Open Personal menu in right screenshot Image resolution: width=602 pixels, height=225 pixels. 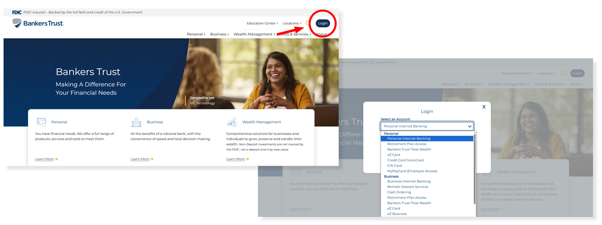[x=451, y=84]
